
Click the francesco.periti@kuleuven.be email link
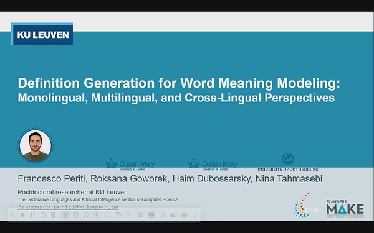pos(68,207)
